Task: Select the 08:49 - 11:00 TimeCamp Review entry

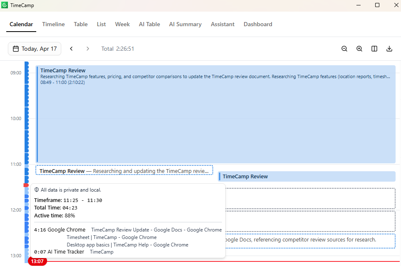Action: pos(216,114)
